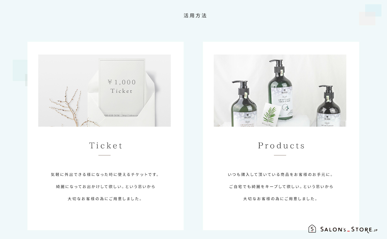Click the phone number on the ticket envelope
The image size is (387, 239).
[x=111, y=115]
